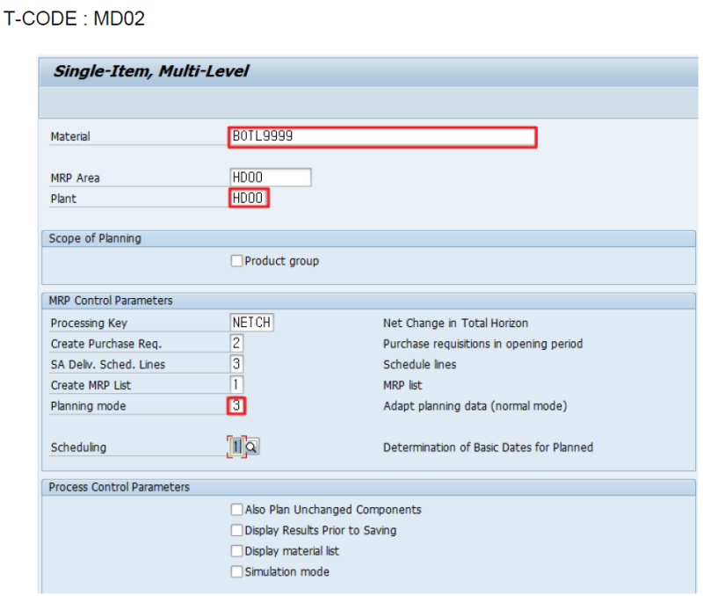Click the Material input field
The width and height of the screenshot is (703, 596).
click(382, 137)
